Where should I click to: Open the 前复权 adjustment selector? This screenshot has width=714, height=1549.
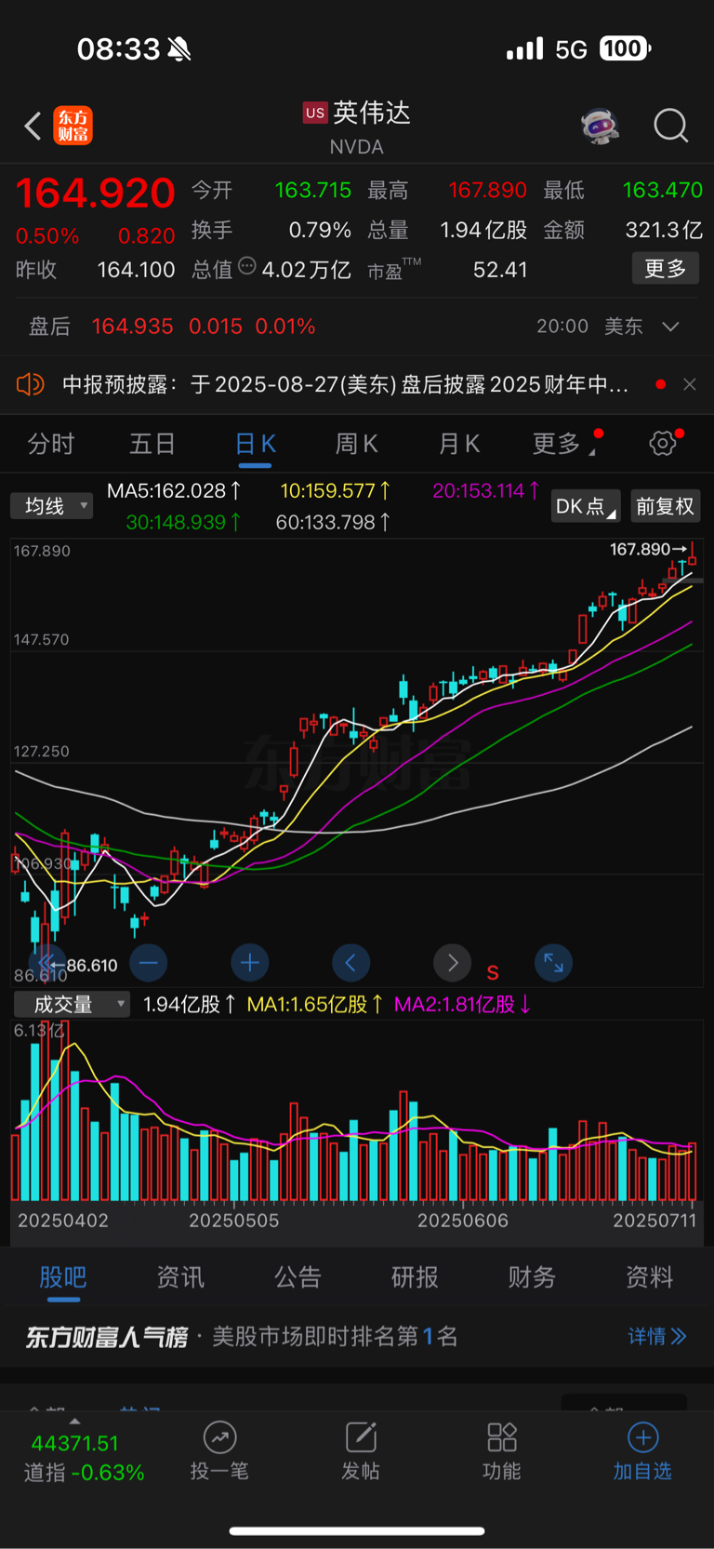coord(665,506)
